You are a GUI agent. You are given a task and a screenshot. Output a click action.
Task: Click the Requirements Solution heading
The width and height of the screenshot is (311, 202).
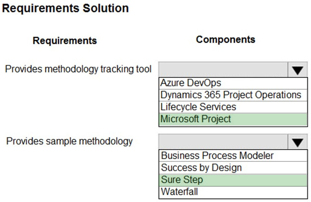65,8
